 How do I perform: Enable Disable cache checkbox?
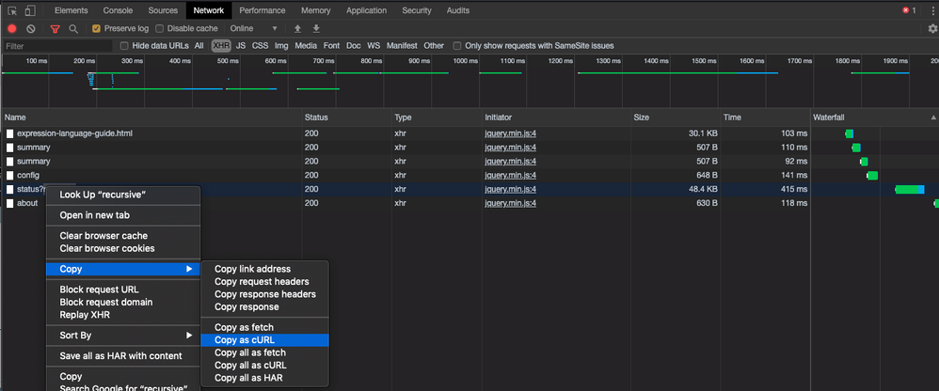(x=159, y=28)
